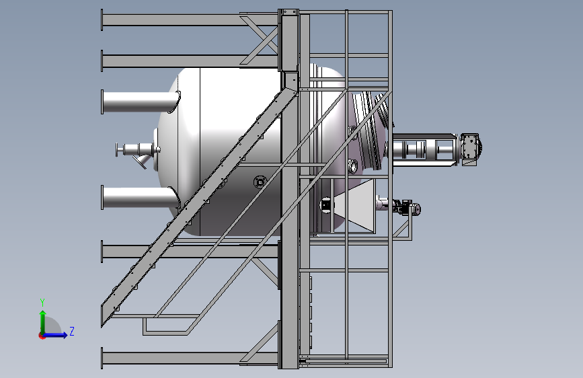Select the central valve nozzle on tank bottom head
The image size is (583, 378).
pyautogui.click(x=138, y=150)
